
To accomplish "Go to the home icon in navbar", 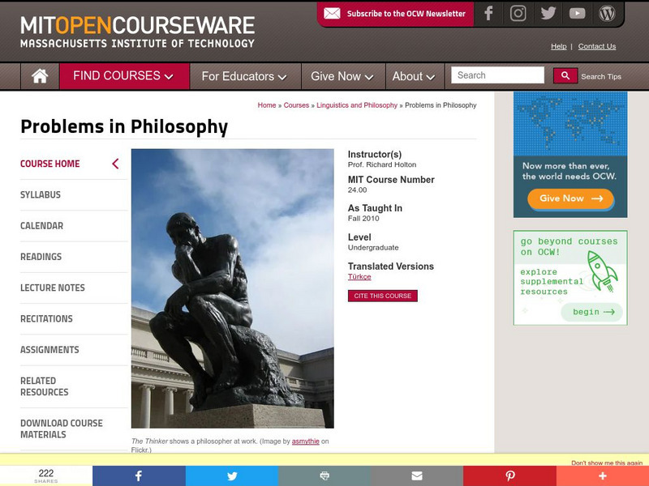I will [40, 76].
